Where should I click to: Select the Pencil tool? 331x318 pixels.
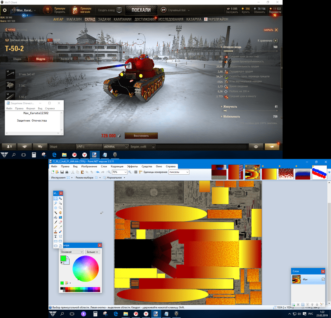tap(55, 227)
